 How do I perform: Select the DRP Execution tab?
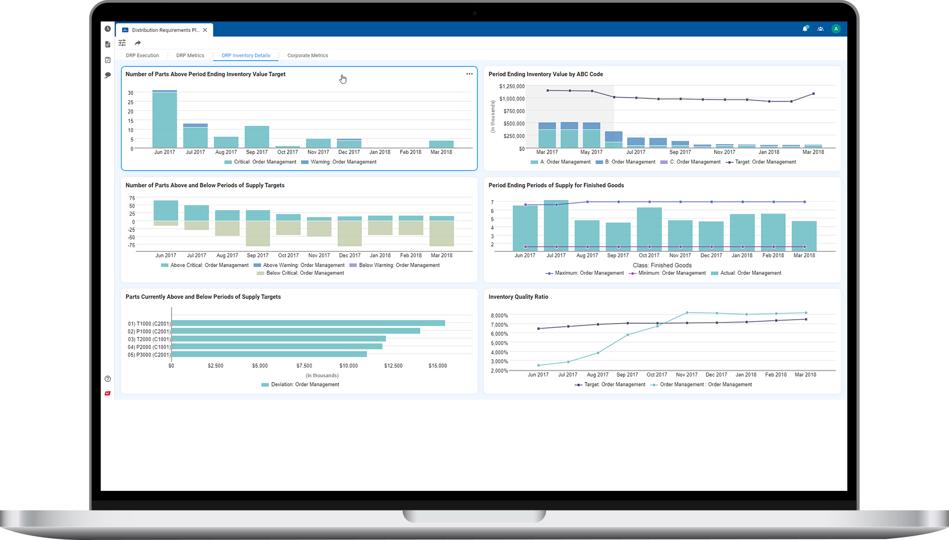pos(142,55)
